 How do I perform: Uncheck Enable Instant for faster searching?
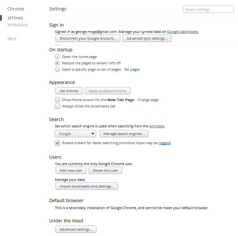click(x=57, y=143)
